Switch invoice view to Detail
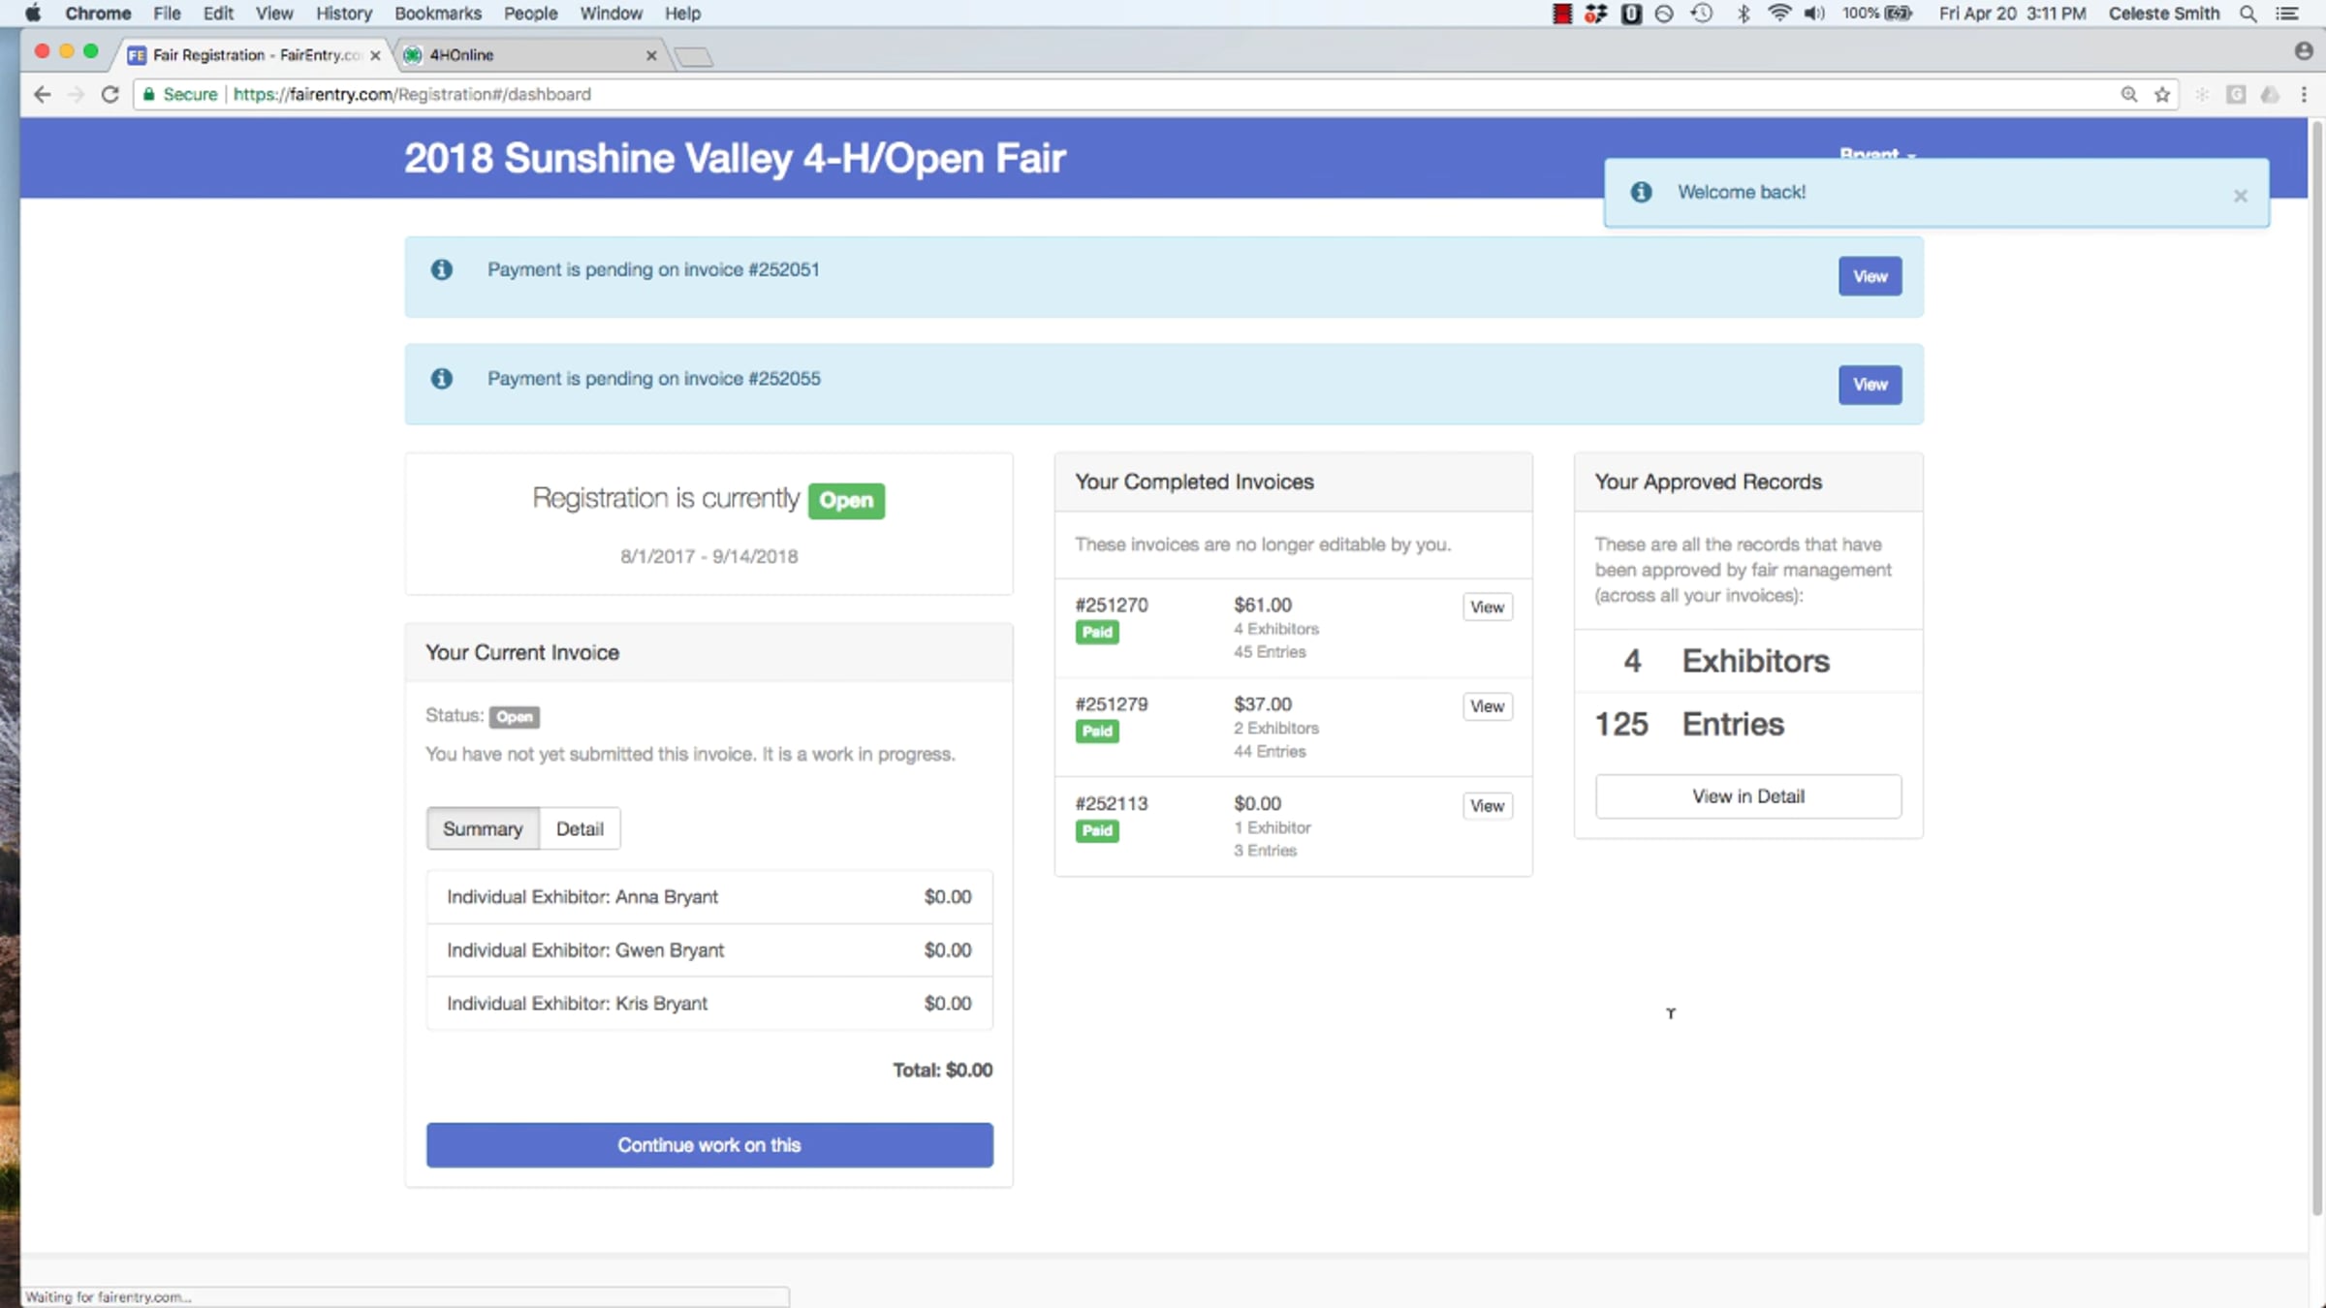The width and height of the screenshot is (2326, 1308). point(580,828)
